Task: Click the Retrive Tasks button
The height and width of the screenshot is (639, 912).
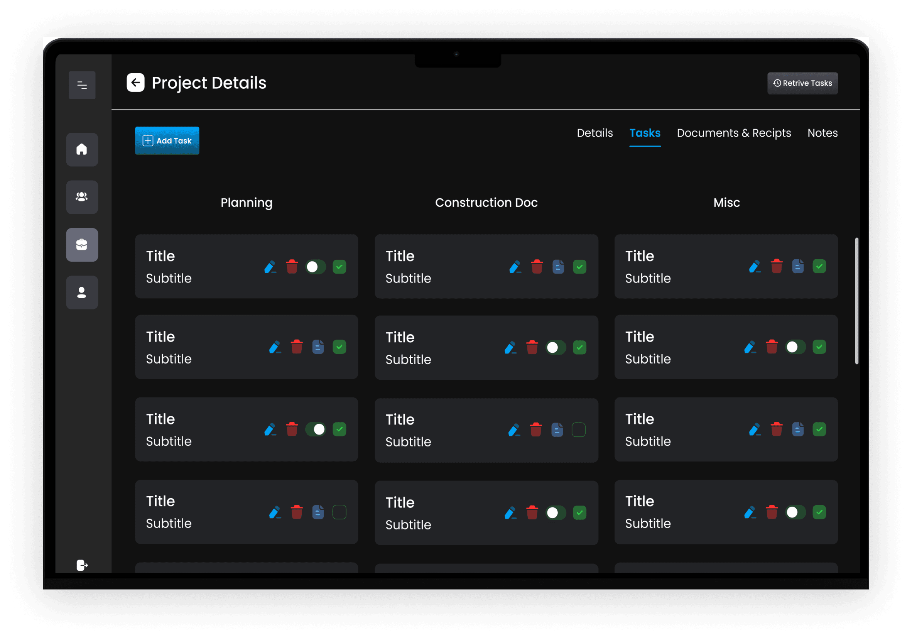Action: (x=802, y=83)
